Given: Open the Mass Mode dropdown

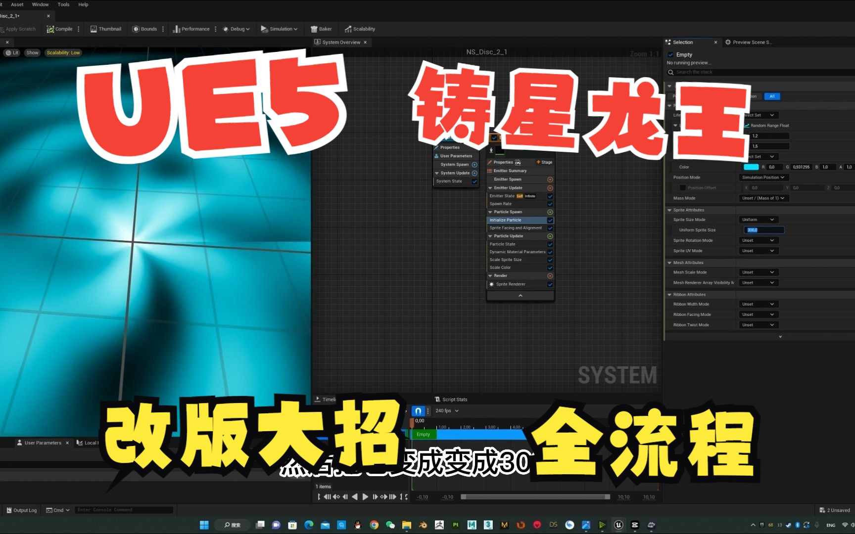Looking at the screenshot, I should 764,198.
